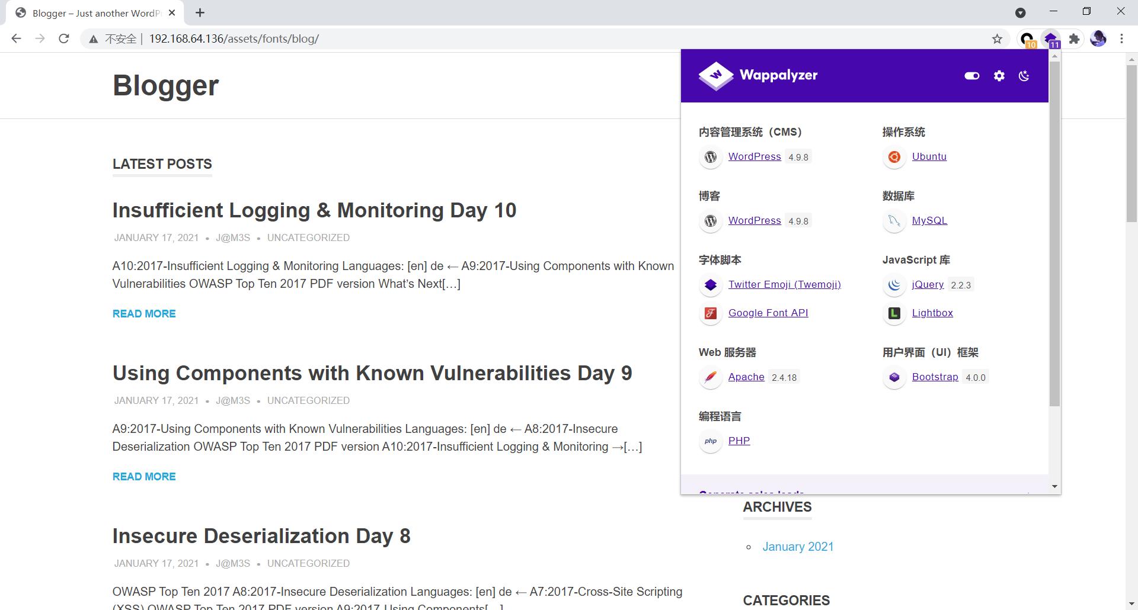Image resolution: width=1138 pixels, height=610 pixels.
Task: Click the Wappalyzer popup scrollbar thumb
Action: coord(1054,234)
